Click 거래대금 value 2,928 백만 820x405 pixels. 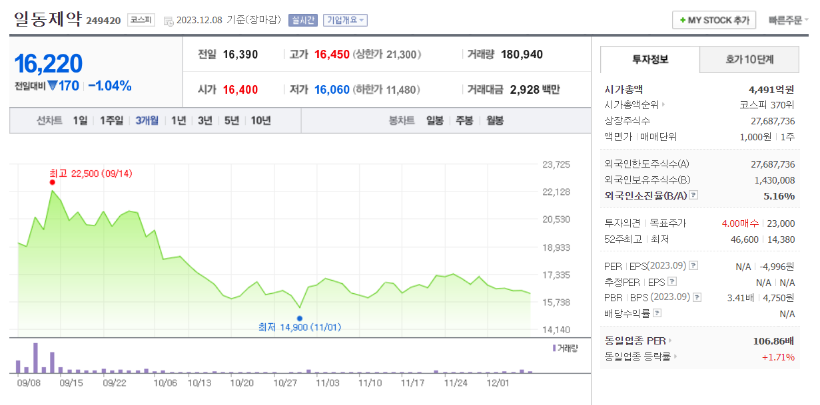coord(535,89)
